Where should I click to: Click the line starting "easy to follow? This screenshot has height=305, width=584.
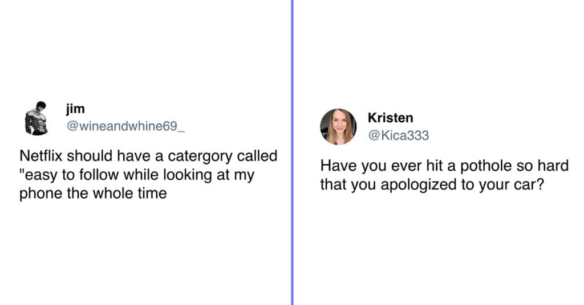click(x=137, y=175)
